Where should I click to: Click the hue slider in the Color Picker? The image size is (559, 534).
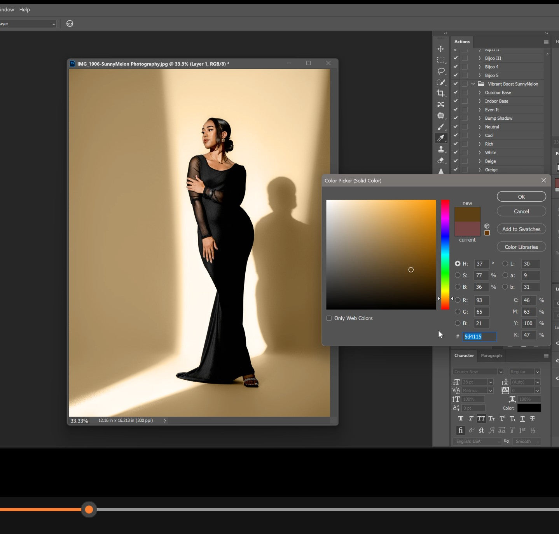point(445,255)
